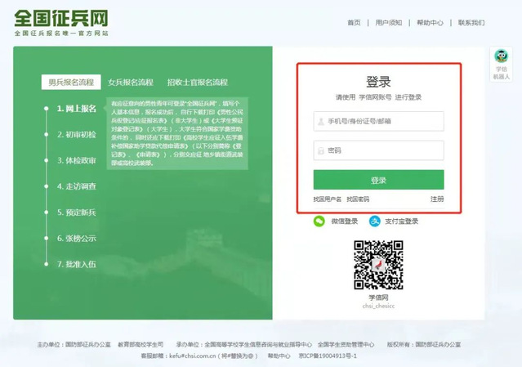Click the 微信登录 text link
This screenshot has height=367, width=522.
coord(345,222)
